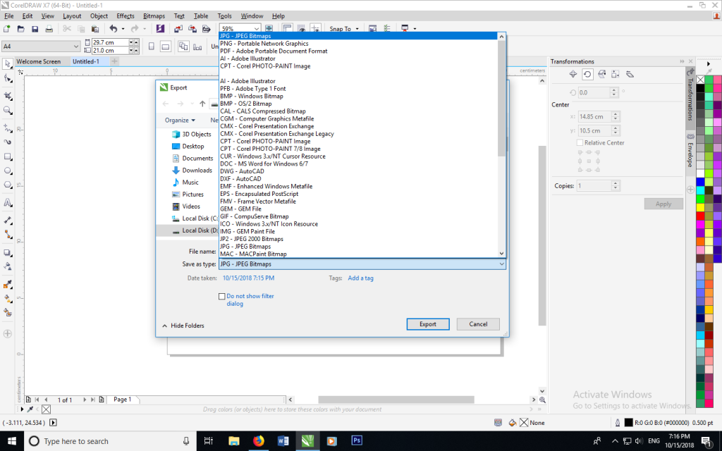Open the Snap To dropdown
The height and width of the screenshot is (451, 722).
343,28
